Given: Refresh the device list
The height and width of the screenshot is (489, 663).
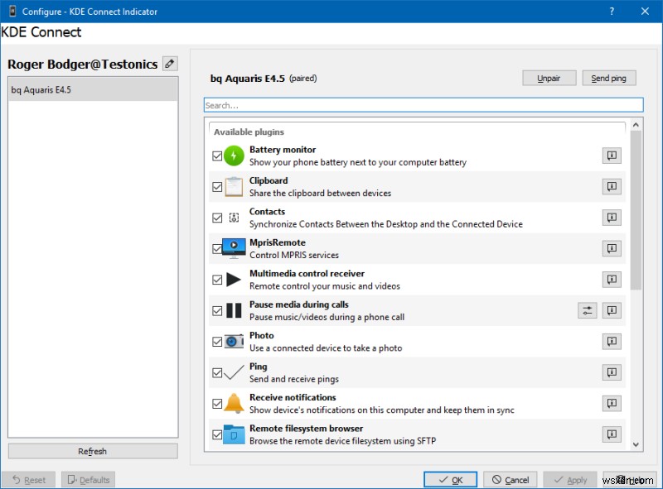Looking at the screenshot, I should [x=92, y=451].
